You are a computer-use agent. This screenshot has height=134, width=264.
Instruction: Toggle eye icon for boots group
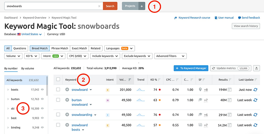pyautogui.click(x=43, y=90)
